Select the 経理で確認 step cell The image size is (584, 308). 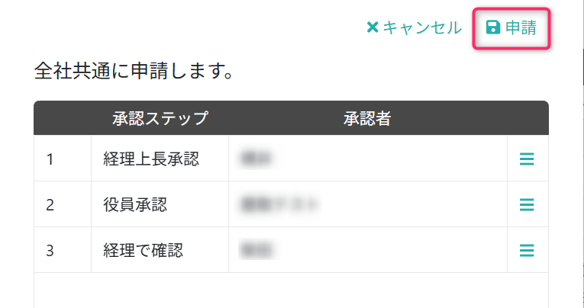[143, 250]
